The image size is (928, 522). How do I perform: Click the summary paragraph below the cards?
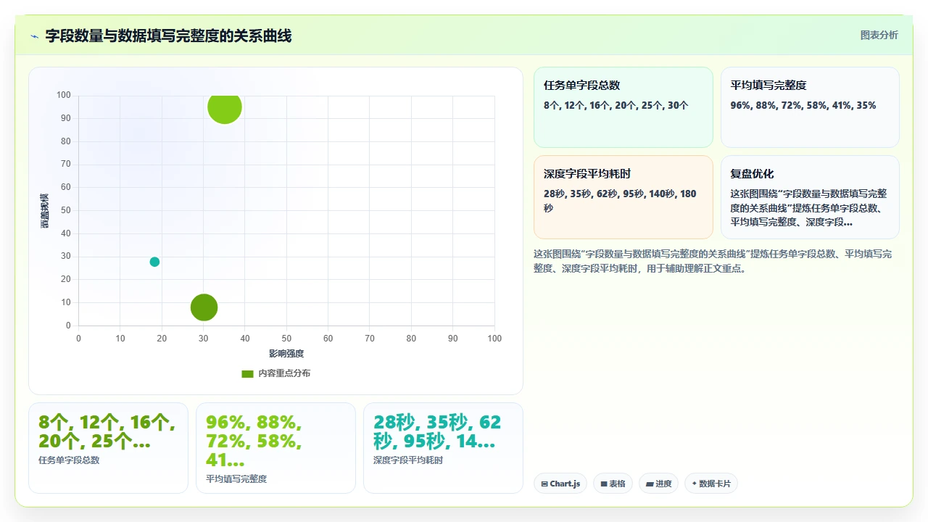pos(713,261)
